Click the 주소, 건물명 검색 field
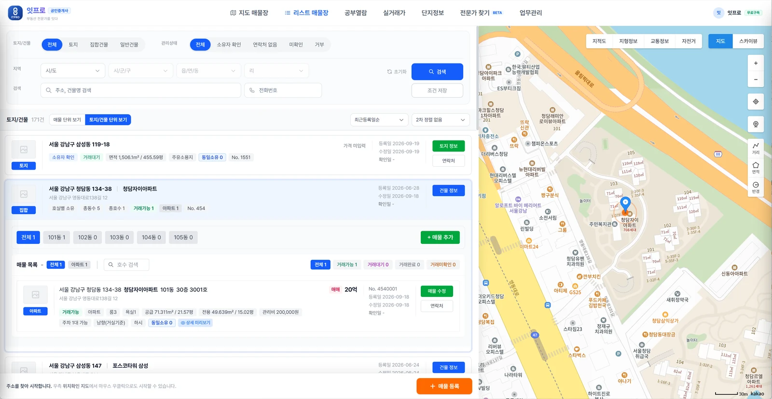This screenshot has height=399, width=772. coord(141,91)
